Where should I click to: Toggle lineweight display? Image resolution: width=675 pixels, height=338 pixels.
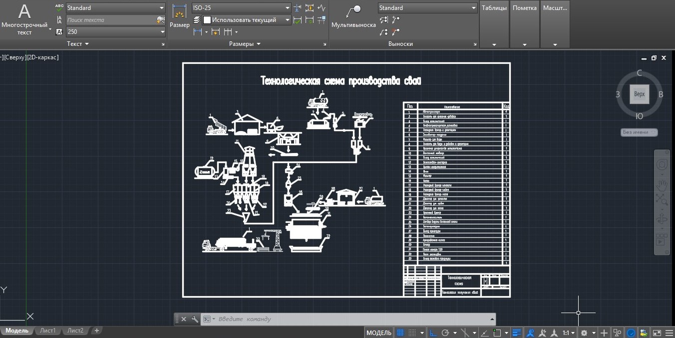(517, 333)
